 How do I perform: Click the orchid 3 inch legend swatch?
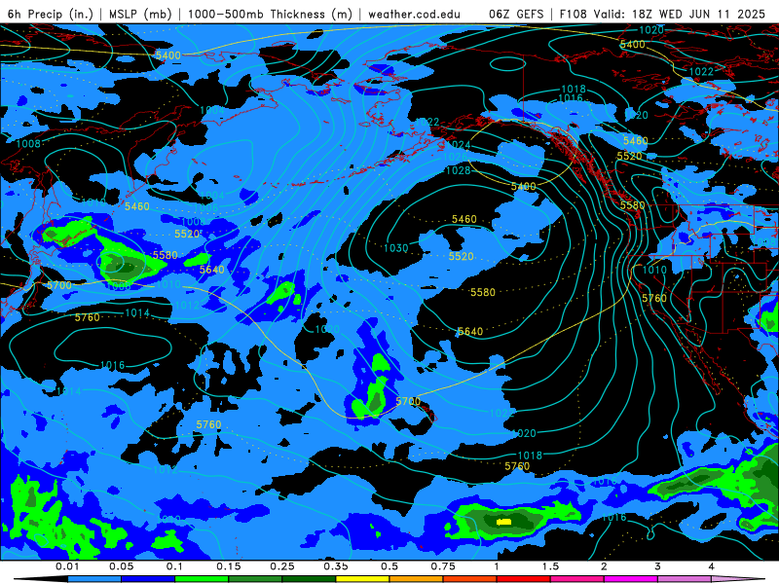coord(685,579)
